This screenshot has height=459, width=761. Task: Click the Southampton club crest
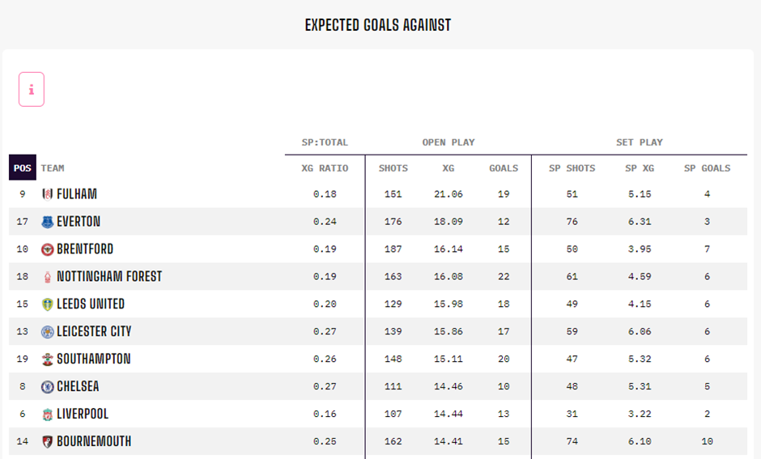pyautogui.click(x=47, y=359)
